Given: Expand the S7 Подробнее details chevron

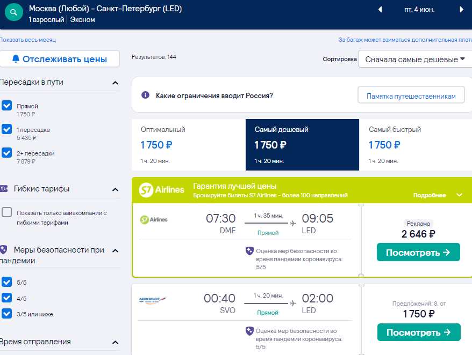Looking at the screenshot, I should pos(459,195).
